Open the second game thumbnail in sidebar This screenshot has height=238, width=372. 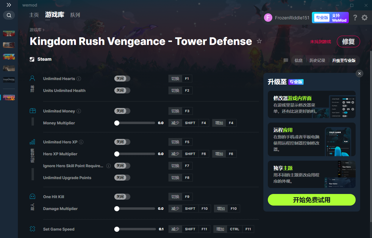[x=9, y=45]
